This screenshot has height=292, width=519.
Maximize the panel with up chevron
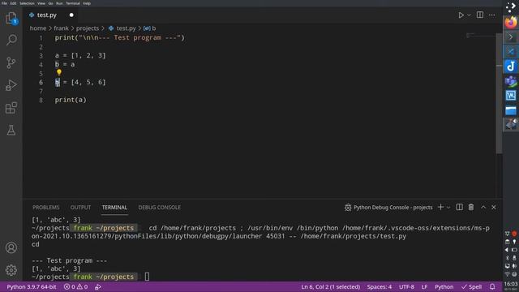(x=483, y=208)
